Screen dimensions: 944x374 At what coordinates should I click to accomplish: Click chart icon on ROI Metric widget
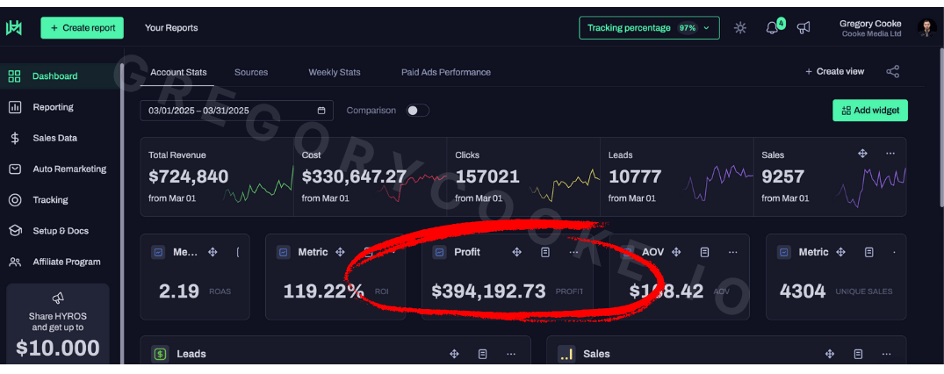coord(284,252)
